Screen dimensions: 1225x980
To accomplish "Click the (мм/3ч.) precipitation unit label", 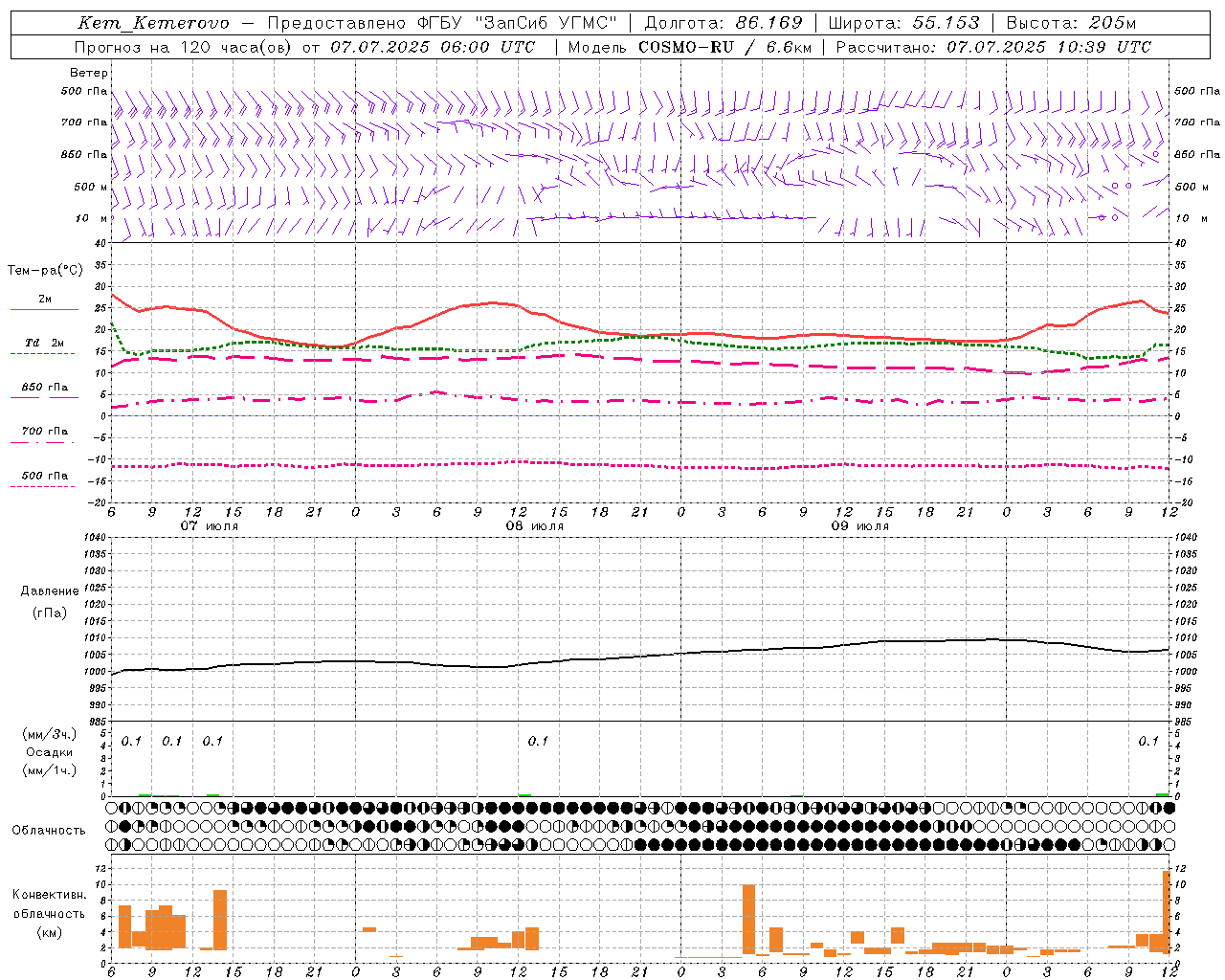I will tap(49, 734).
